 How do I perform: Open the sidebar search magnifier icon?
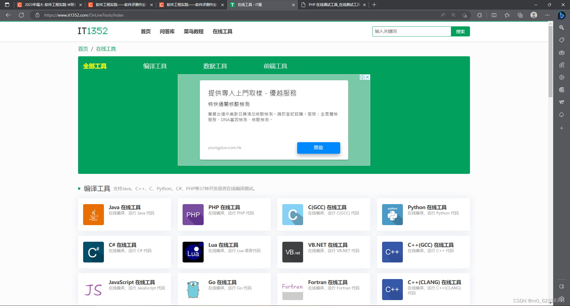(x=561, y=28)
